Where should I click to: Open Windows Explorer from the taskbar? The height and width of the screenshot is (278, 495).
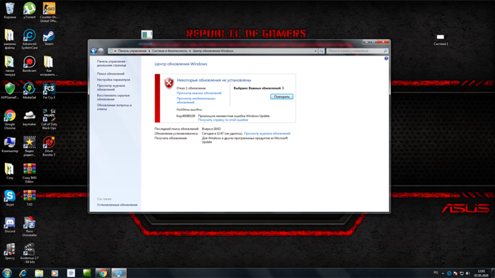[39, 273]
